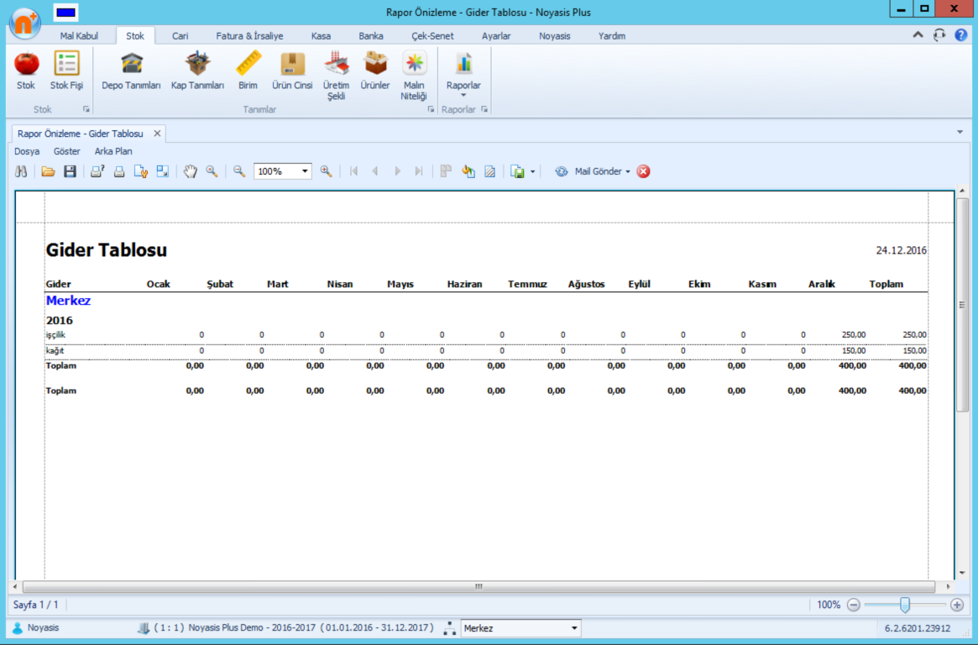The height and width of the screenshot is (645, 978).
Task: Click the red close preview icon
Action: tap(644, 171)
